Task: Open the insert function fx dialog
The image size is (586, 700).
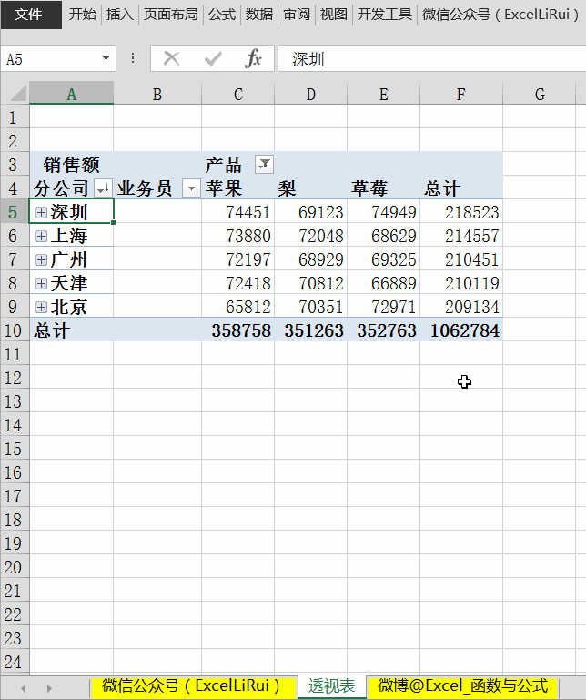Action: [x=253, y=58]
